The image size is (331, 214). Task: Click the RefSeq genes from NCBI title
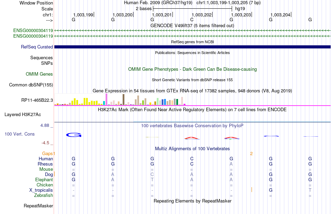coord(192,42)
